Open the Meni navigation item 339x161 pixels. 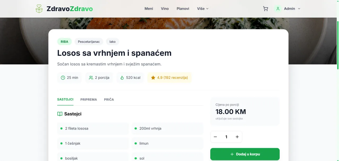click(x=149, y=9)
